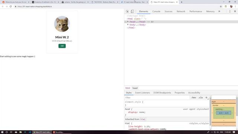Switch to the Console tab

point(156,12)
